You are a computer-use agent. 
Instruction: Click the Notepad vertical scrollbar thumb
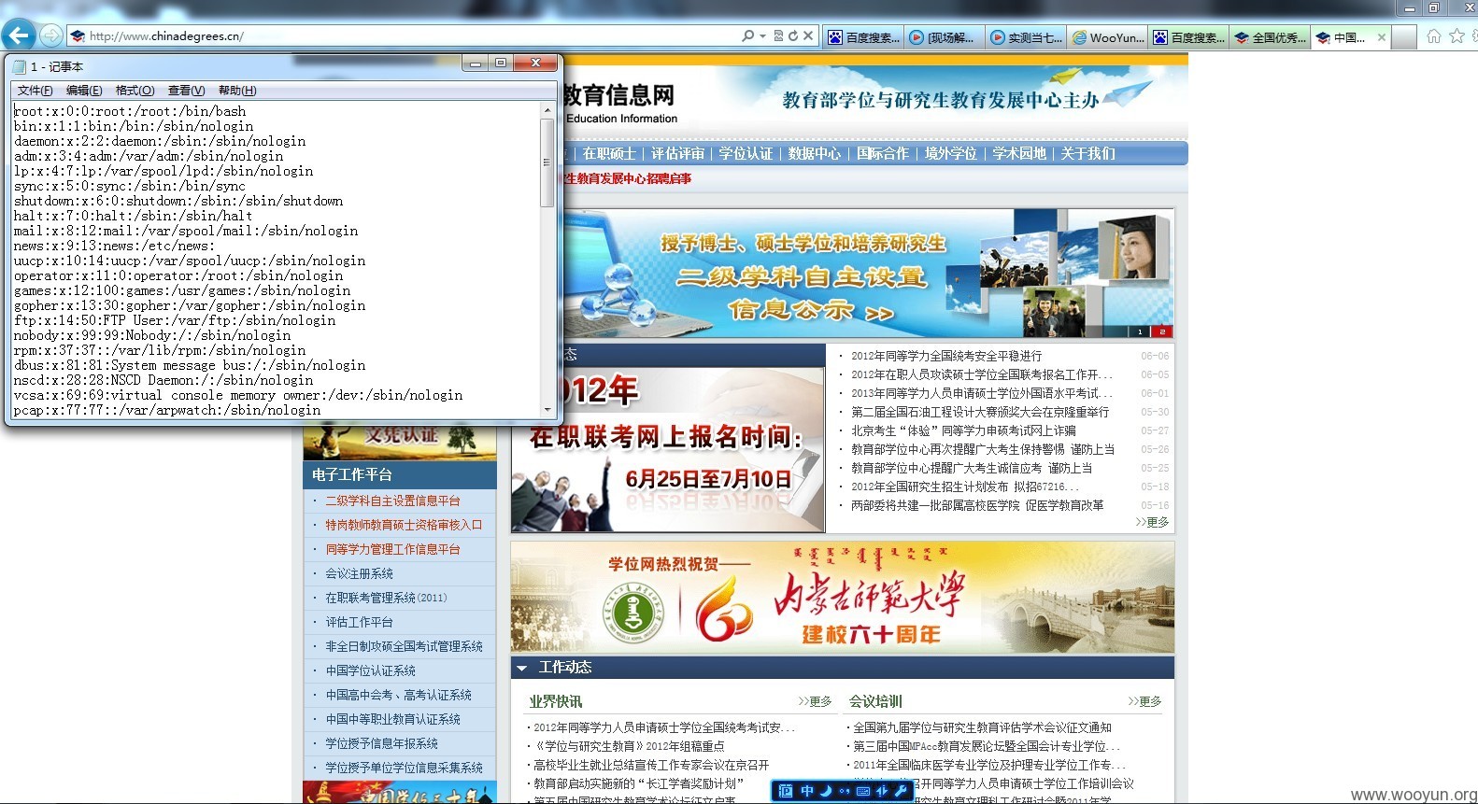pos(547,162)
